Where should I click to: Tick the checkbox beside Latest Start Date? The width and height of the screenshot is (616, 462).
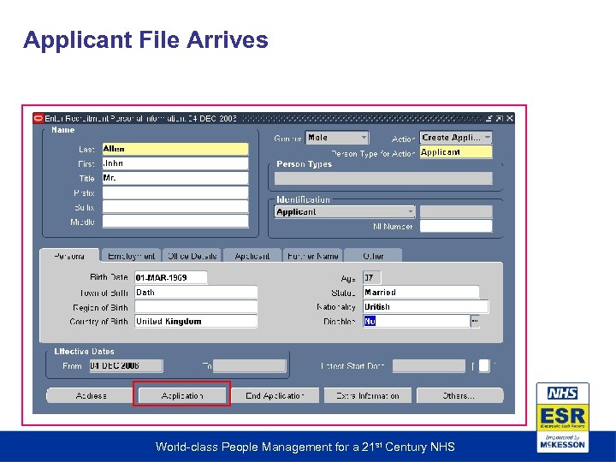point(484,366)
